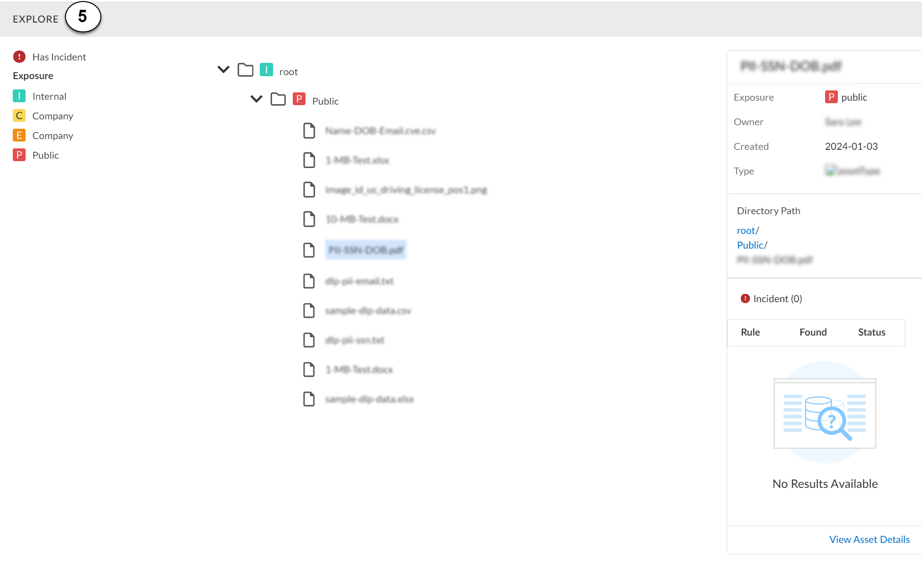Select the Public folder tree label
This screenshot has height=567, width=922.
coord(325,101)
